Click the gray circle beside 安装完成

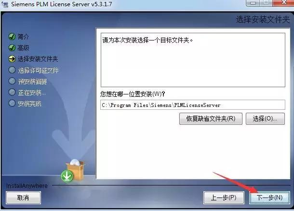[x=12, y=103]
